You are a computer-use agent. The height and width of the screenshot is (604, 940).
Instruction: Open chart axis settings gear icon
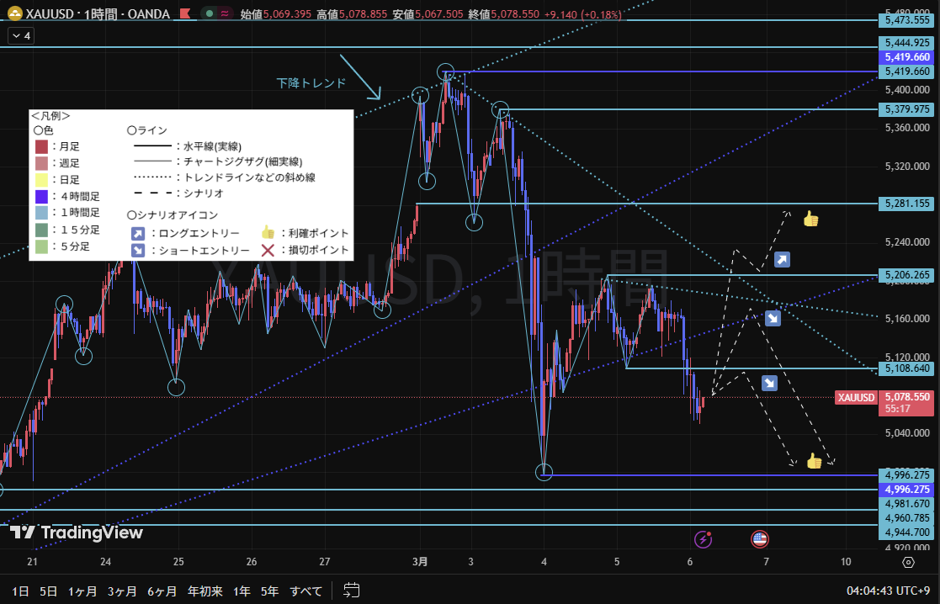[x=908, y=562]
